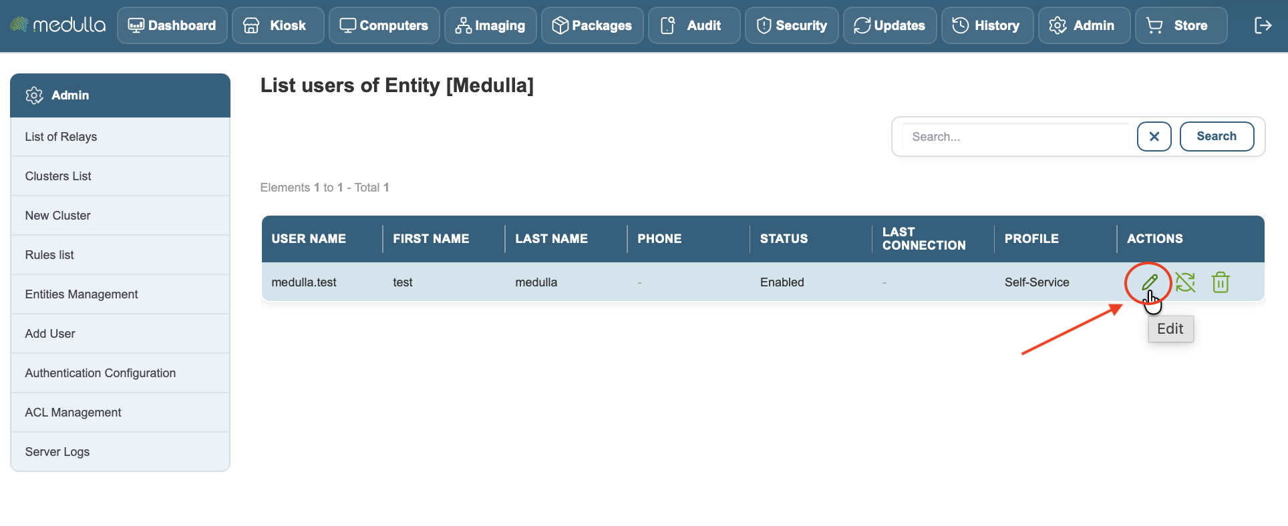Click the logout icon in top bar
Screen dimensions: 1288x526
click(x=1263, y=25)
